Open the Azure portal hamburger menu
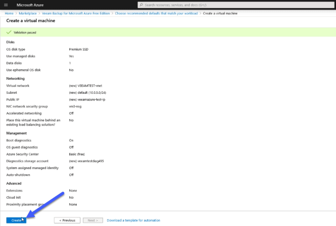Viewport: 336px width, 226px height. point(6,5)
